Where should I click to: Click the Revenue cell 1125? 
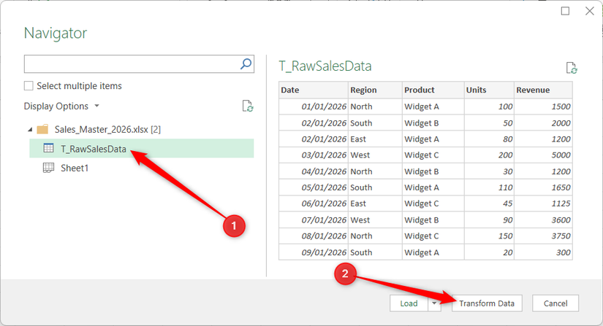click(543, 203)
